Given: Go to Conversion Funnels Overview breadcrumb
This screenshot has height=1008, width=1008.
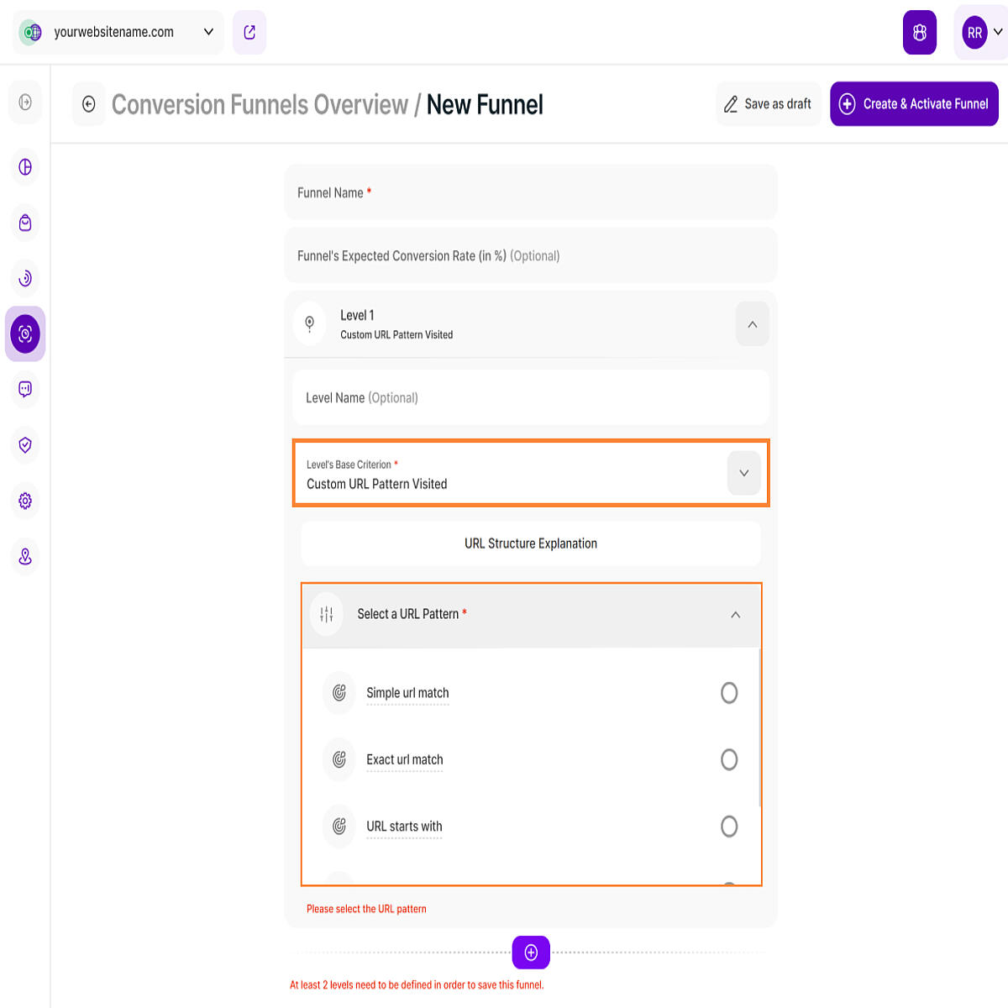Looking at the screenshot, I should click(x=260, y=105).
